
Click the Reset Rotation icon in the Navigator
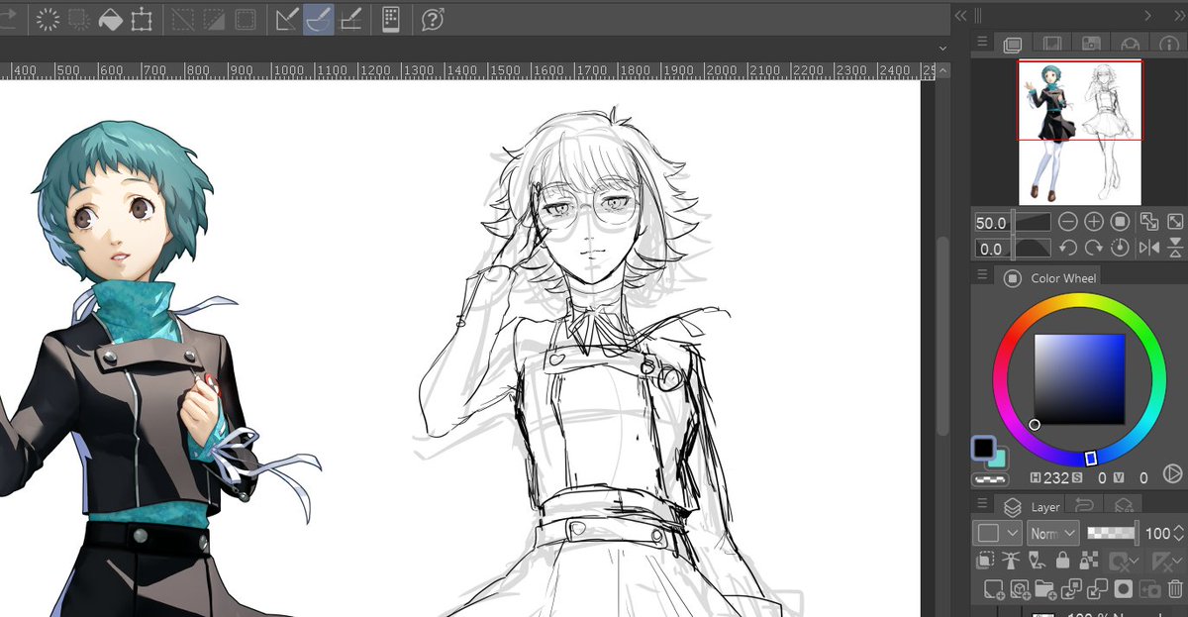(x=1120, y=249)
